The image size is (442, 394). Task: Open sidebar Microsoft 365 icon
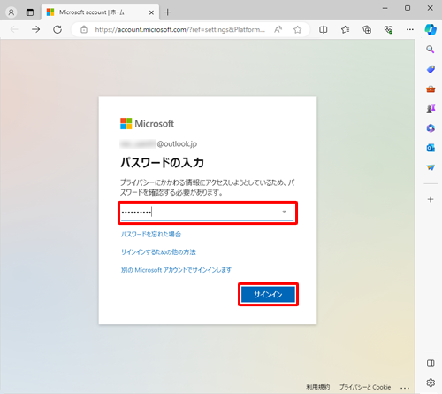click(x=431, y=128)
